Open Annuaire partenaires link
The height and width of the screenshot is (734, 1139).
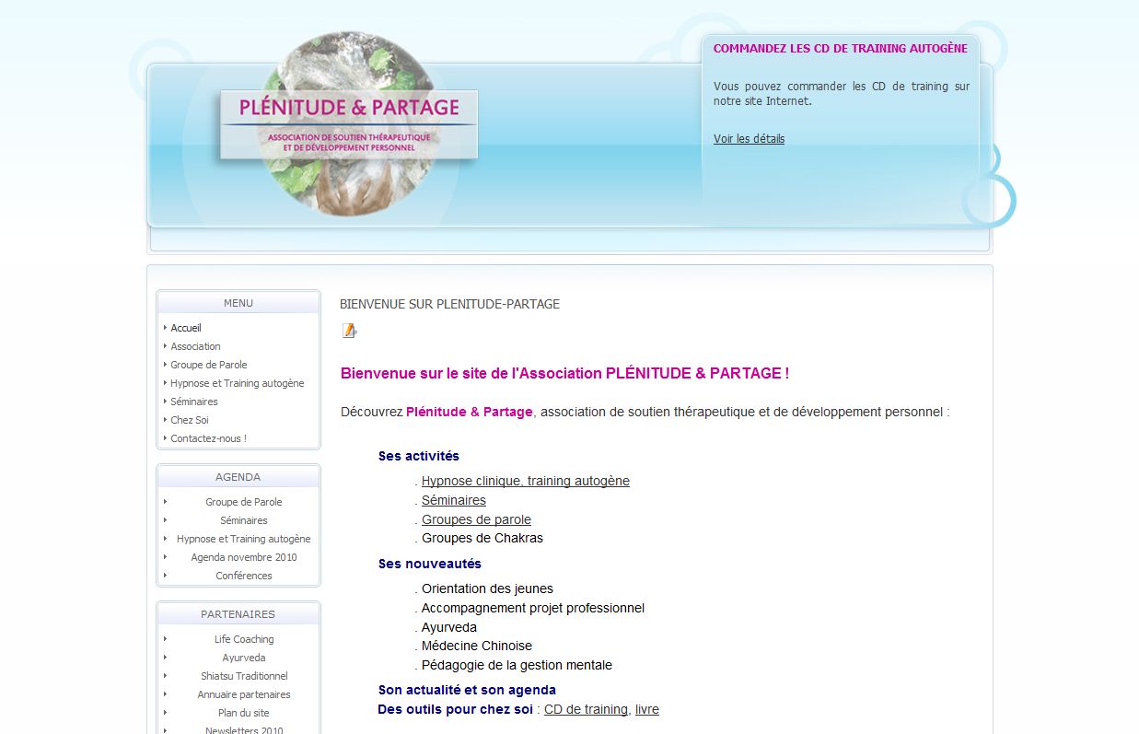[x=244, y=694]
